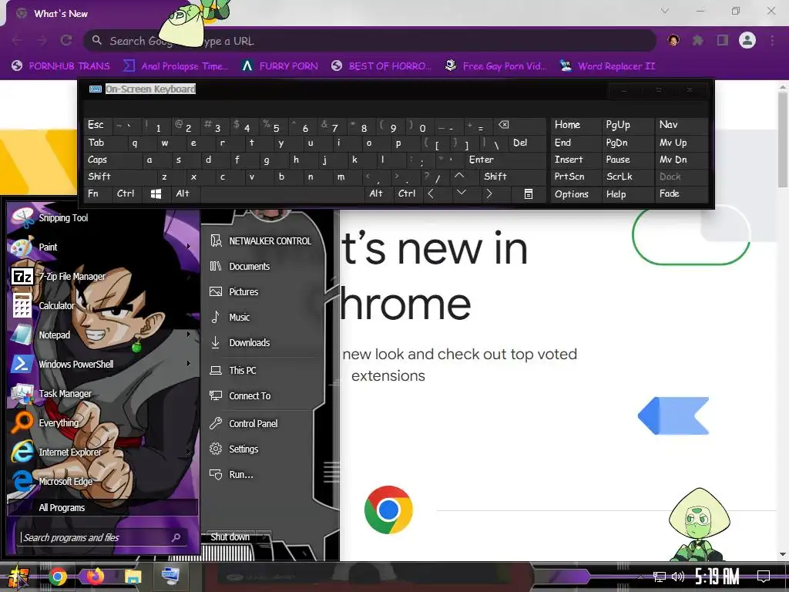Screen dimensions: 789x592
Task: Click context menu key on keyboard
Action: coord(529,193)
